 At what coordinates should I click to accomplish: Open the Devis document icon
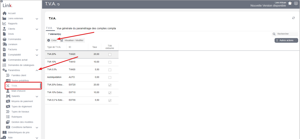tap(4, 34)
